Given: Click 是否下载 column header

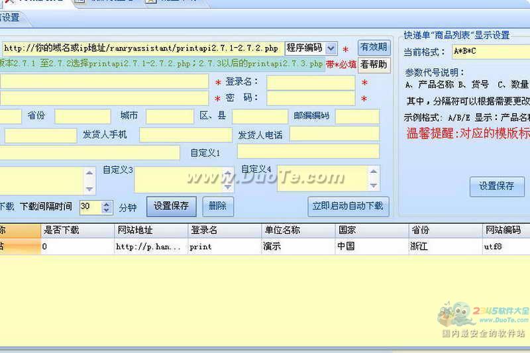Looking at the screenshot, I should [x=78, y=230].
